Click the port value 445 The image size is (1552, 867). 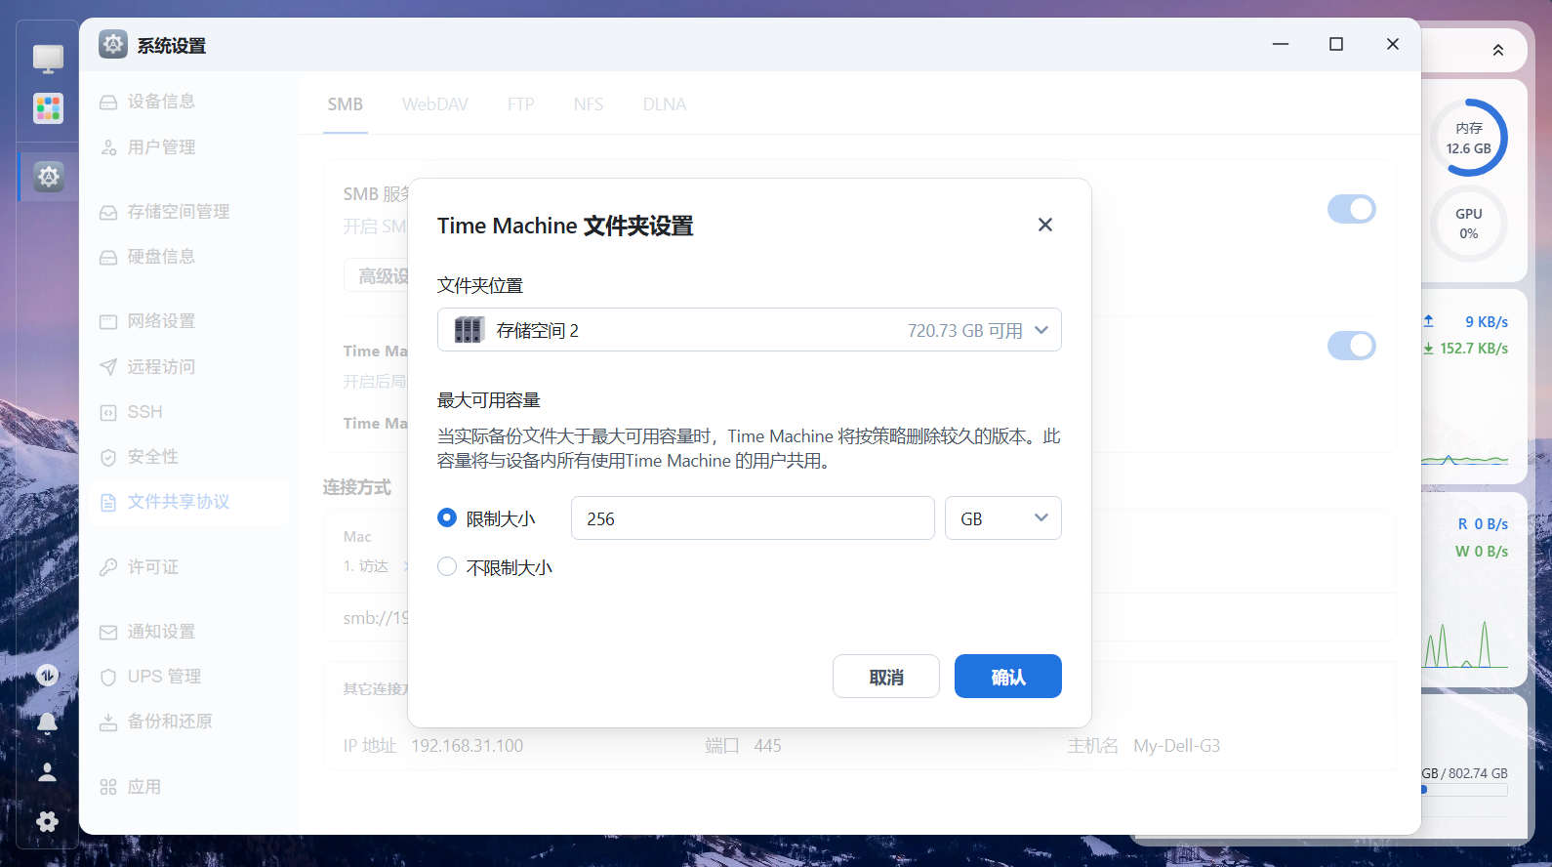pyautogui.click(x=767, y=746)
